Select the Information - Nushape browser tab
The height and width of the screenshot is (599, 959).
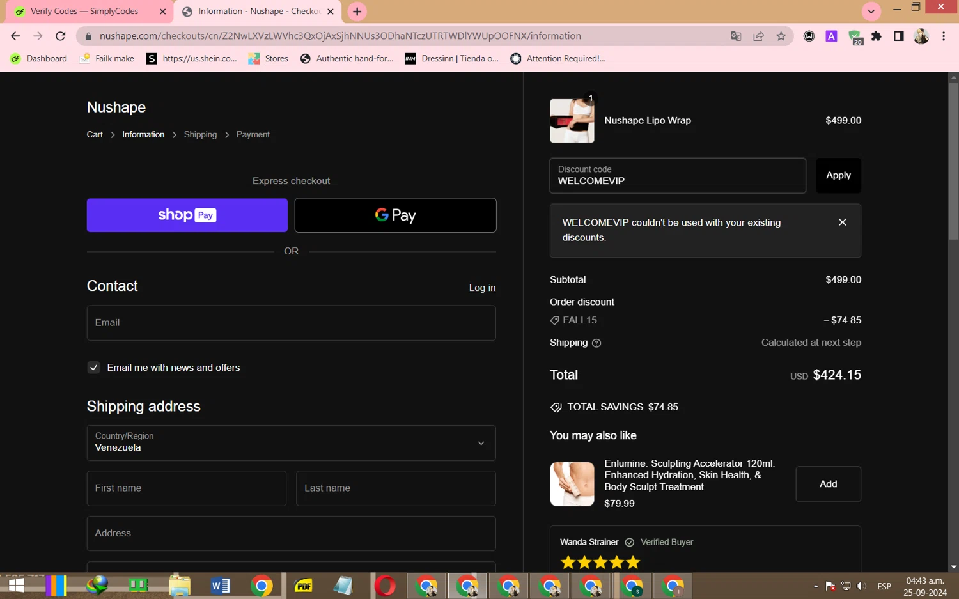[258, 12]
